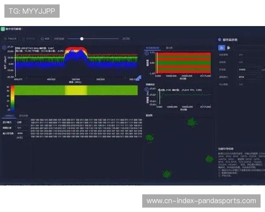The image size is (265, 212).
Task: Click the blue marker icon at spectrum corner
Action: click(x=138, y=78)
